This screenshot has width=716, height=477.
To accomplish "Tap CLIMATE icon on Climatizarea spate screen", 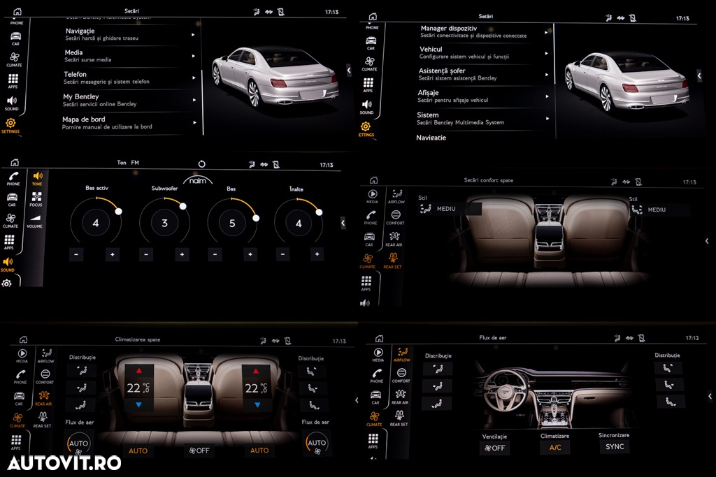I will point(17,420).
